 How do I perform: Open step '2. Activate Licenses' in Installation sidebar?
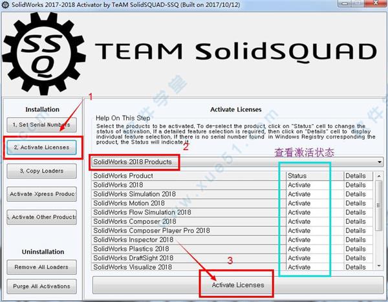(x=41, y=147)
